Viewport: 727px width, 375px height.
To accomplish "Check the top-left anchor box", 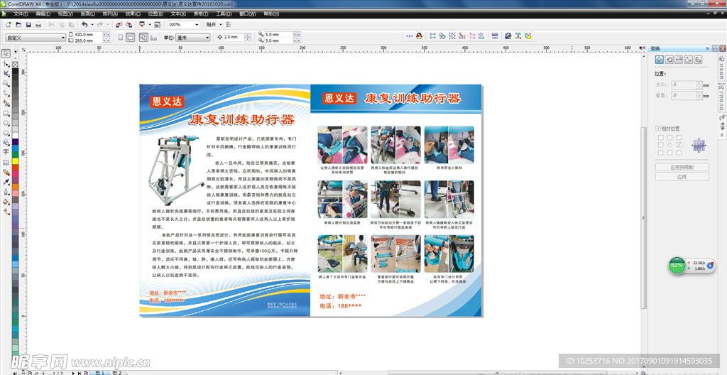I will point(661,137).
